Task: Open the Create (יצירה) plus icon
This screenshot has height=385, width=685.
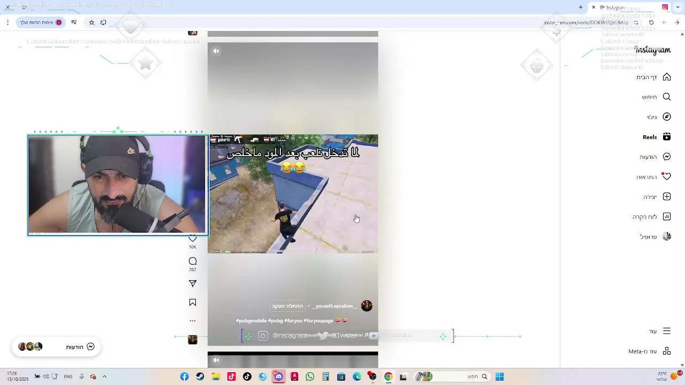Action: pos(667,197)
